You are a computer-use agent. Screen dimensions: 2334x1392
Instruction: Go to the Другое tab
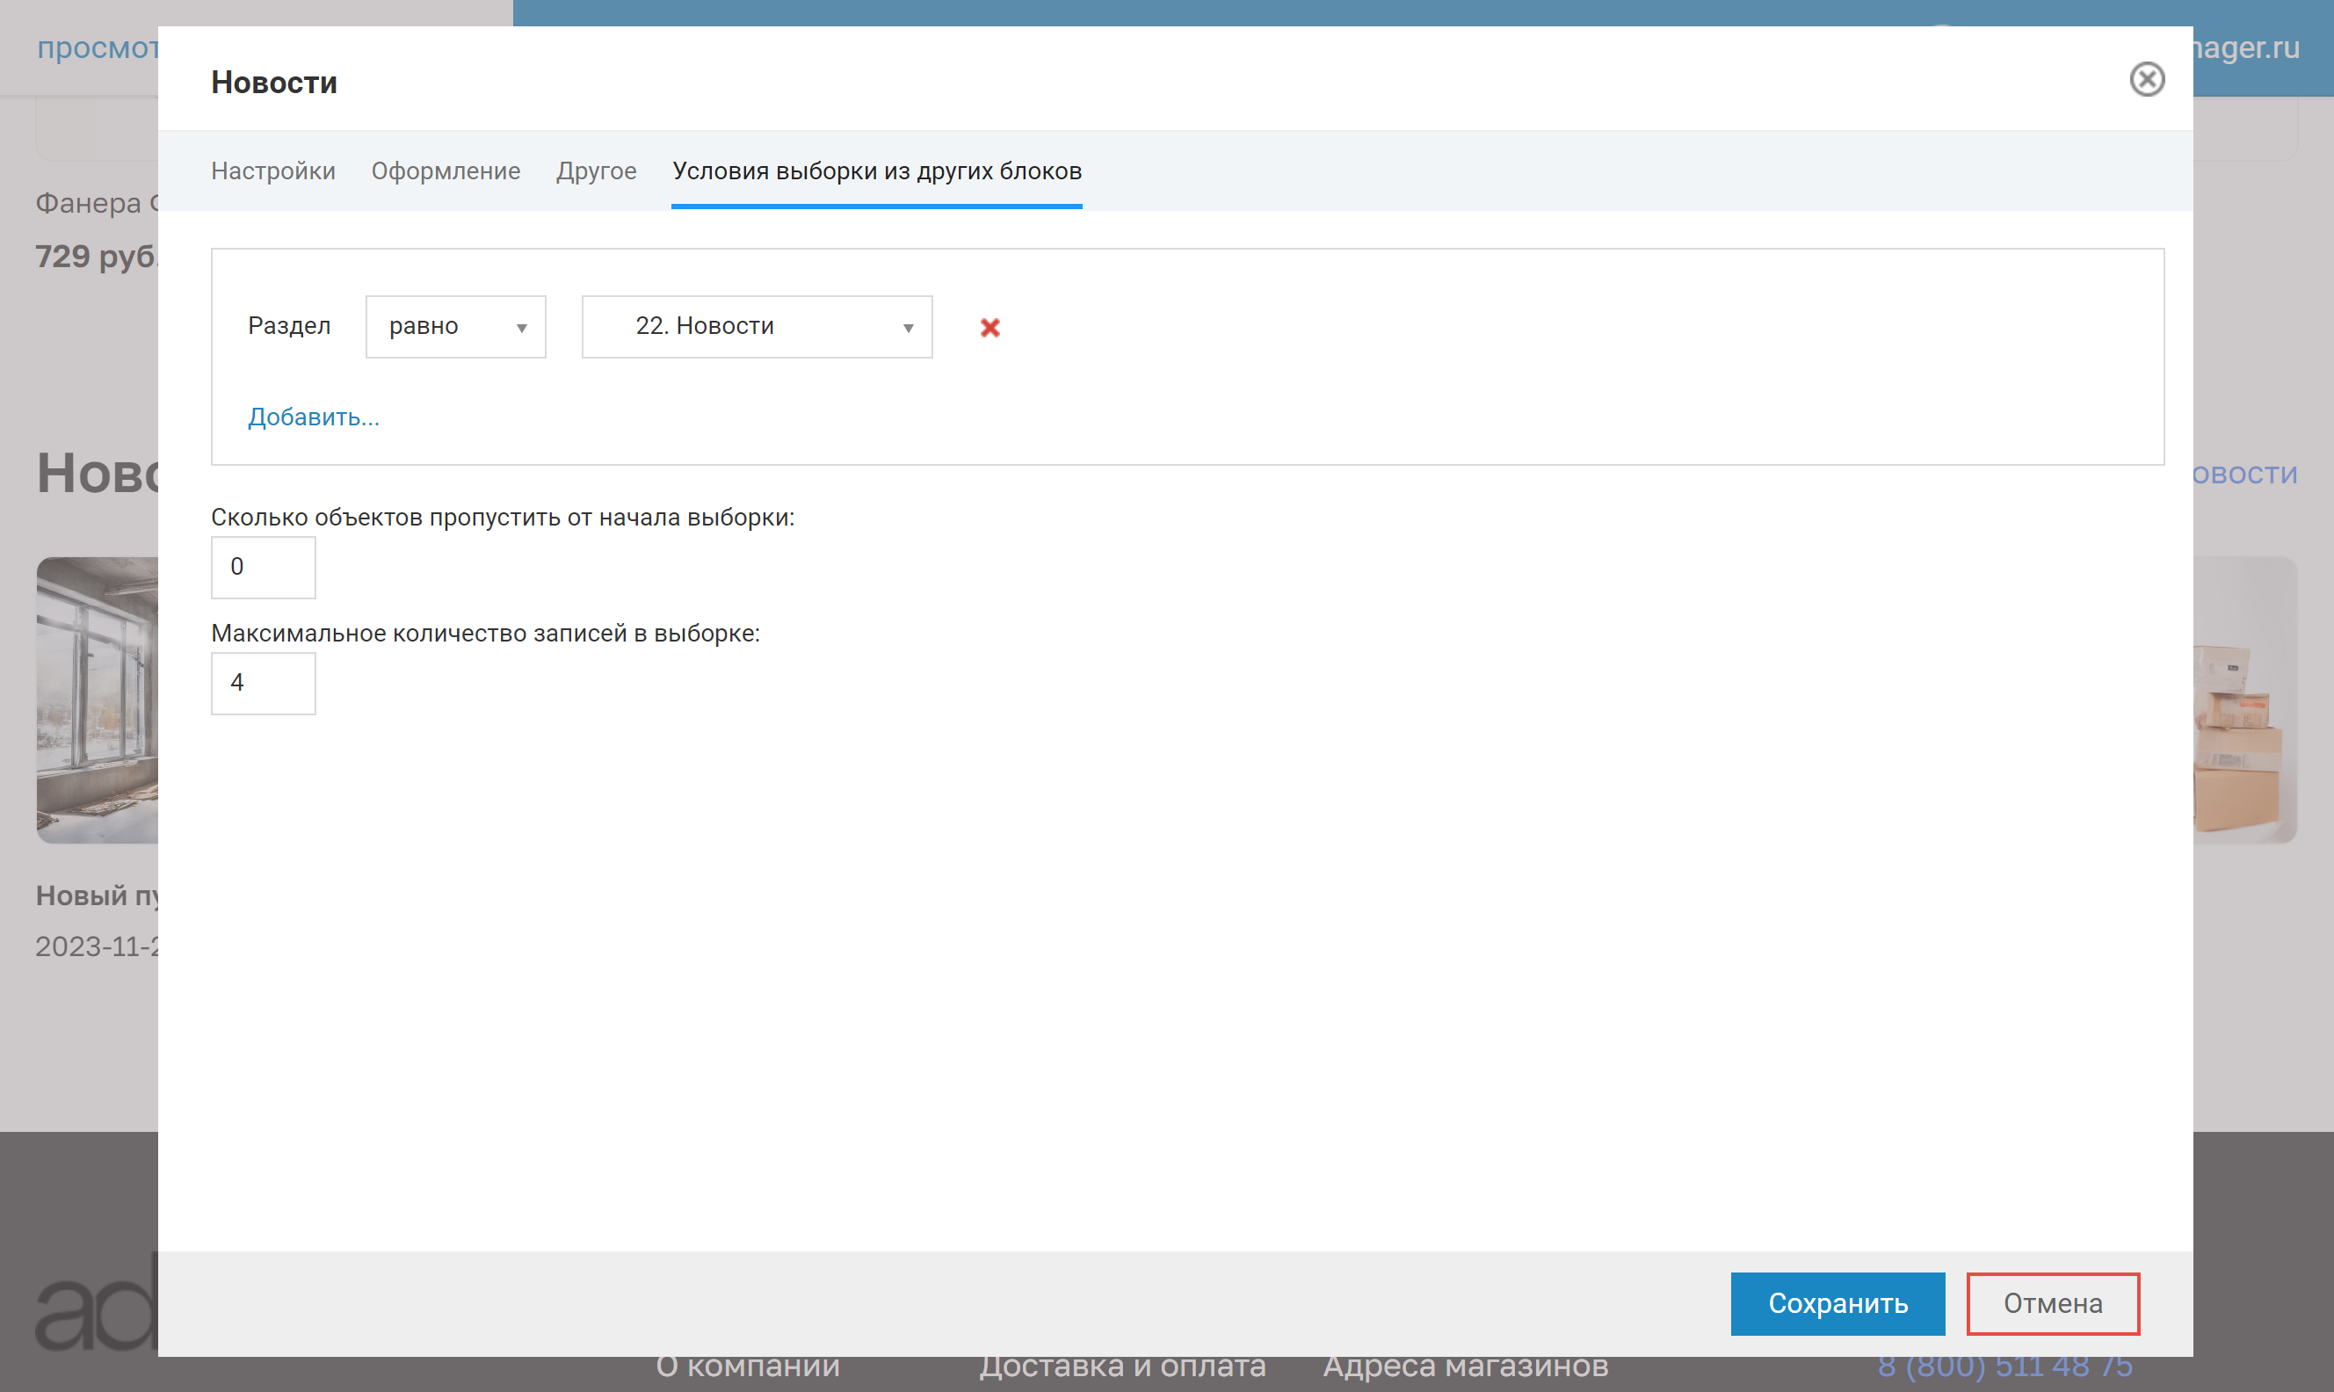(596, 170)
